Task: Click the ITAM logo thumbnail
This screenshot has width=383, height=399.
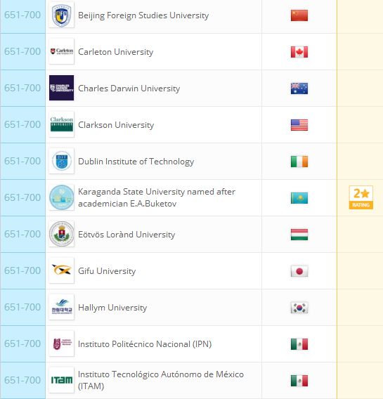Action: (x=61, y=380)
